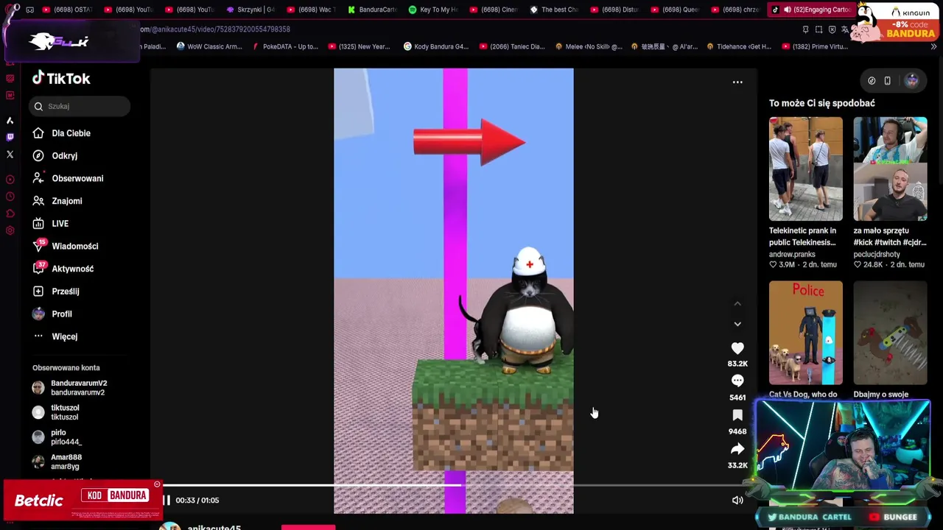Image resolution: width=943 pixels, height=530 pixels.
Task: Open the Więcej three-dots icon
Action: (x=38, y=336)
